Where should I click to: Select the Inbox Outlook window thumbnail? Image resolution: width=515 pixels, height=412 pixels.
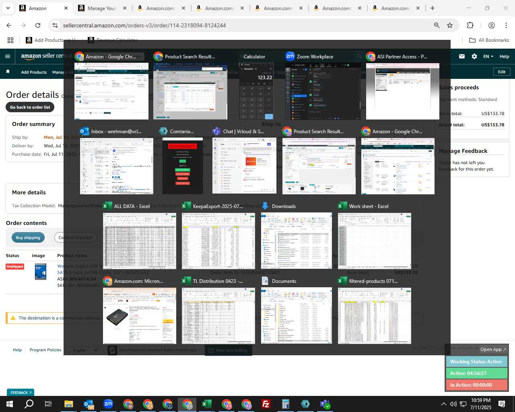pyautogui.click(x=117, y=166)
